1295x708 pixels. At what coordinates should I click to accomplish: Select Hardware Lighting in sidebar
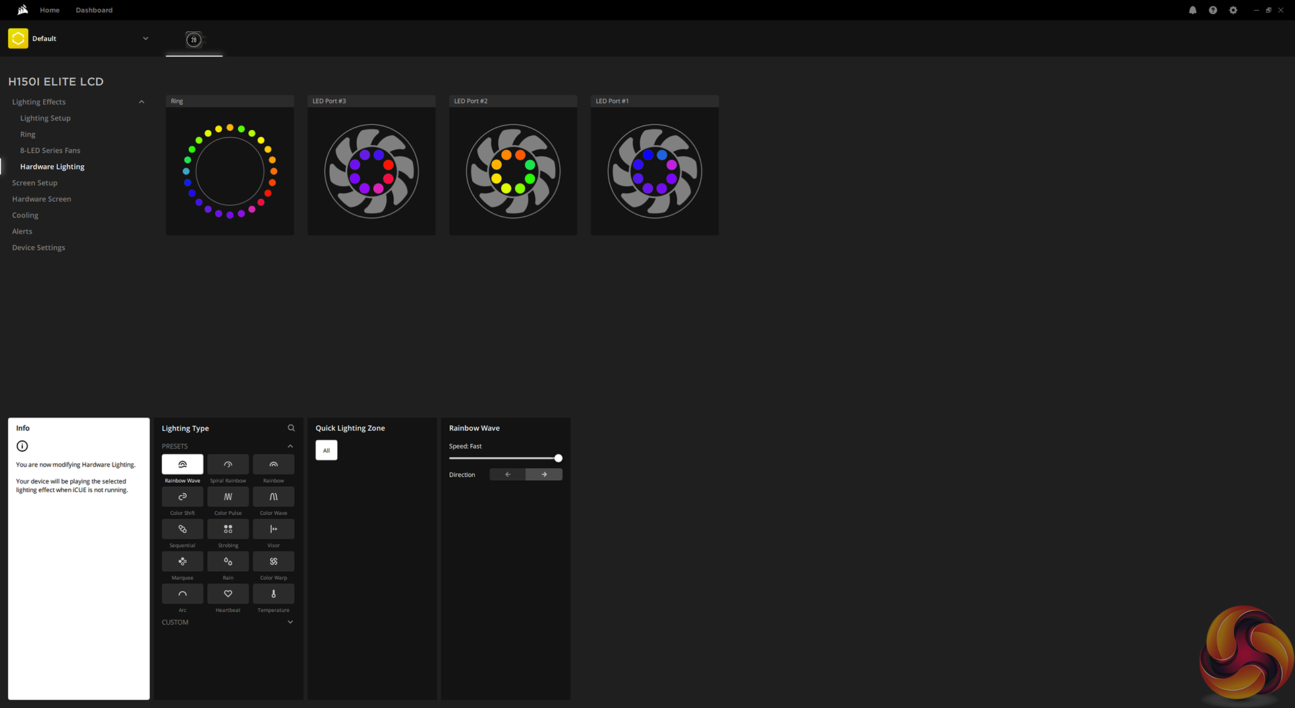pos(52,167)
